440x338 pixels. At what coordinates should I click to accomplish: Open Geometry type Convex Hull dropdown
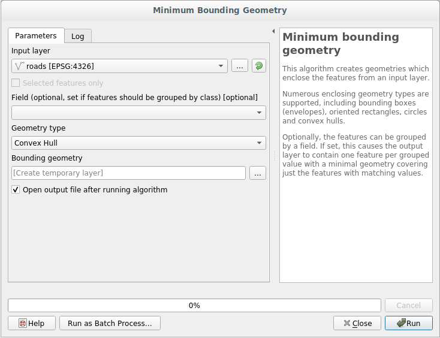coord(138,143)
